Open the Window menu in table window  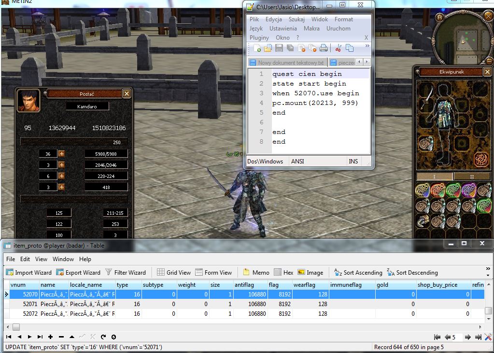(x=63, y=259)
